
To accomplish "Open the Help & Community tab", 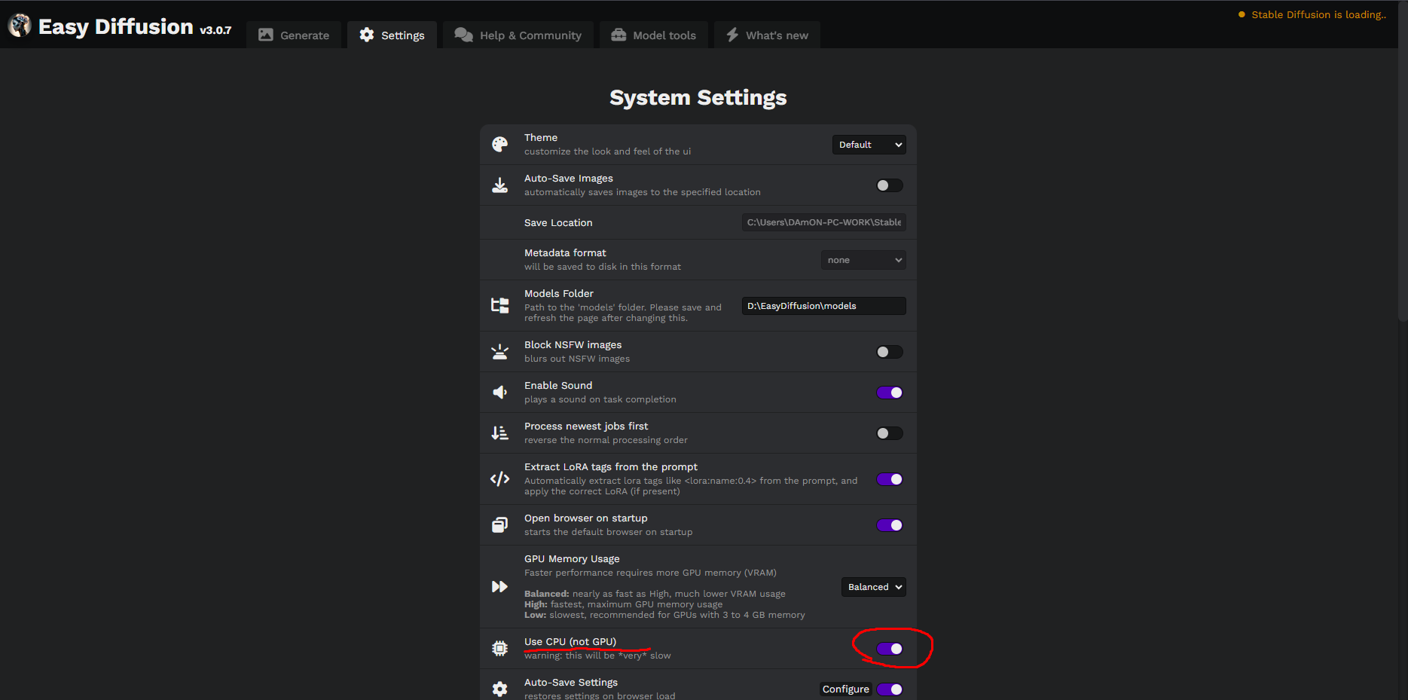I will click(x=518, y=35).
